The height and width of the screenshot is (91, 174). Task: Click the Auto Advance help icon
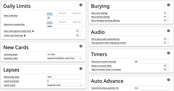pos(168,80)
